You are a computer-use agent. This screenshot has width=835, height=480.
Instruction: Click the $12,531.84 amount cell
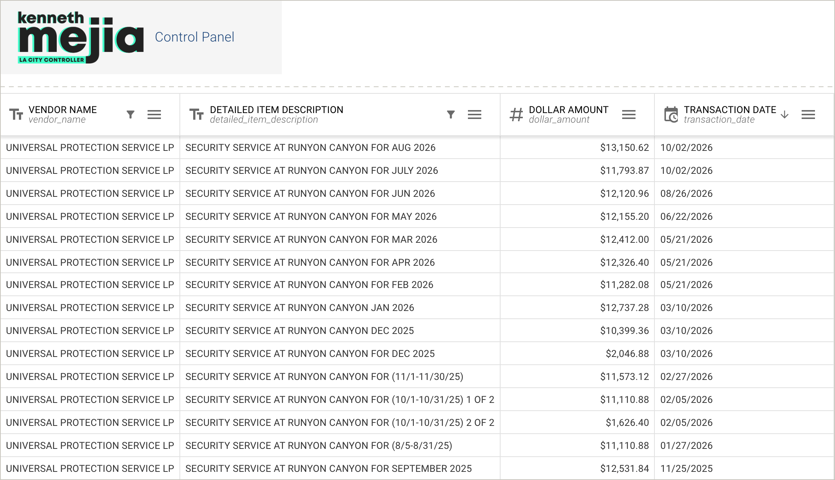[577, 469]
